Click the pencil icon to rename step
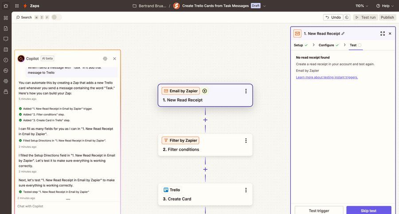Image resolution: width=399 pixels, height=214 pixels. click(343, 34)
